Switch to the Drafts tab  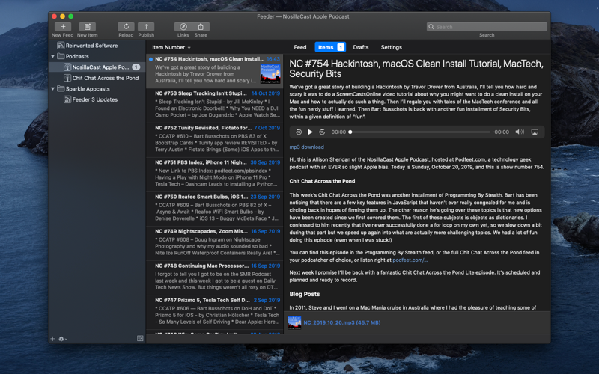click(361, 47)
